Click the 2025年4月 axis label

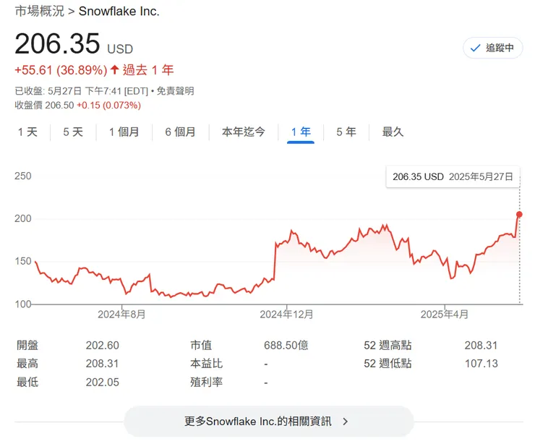click(x=444, y=315)
